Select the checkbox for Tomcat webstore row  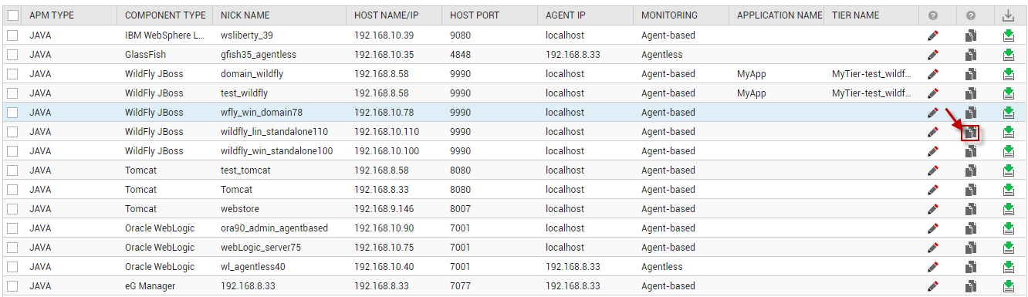[12, 209]
